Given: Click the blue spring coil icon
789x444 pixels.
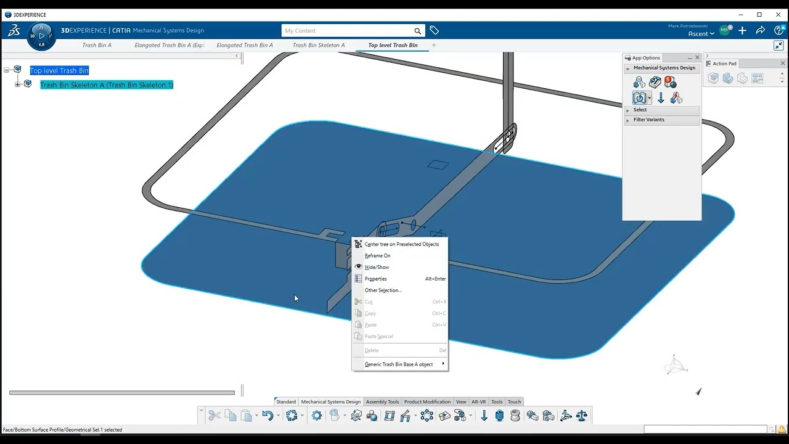Looking at the screenshot, I should tap(499, 416).
